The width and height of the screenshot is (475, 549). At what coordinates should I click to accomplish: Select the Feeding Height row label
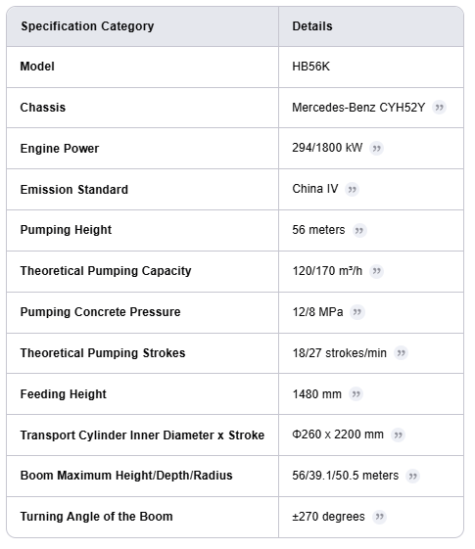click(x=63, y=394)
